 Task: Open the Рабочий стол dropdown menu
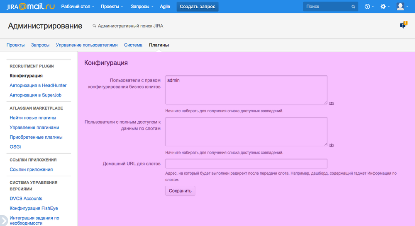pos(78,7)
